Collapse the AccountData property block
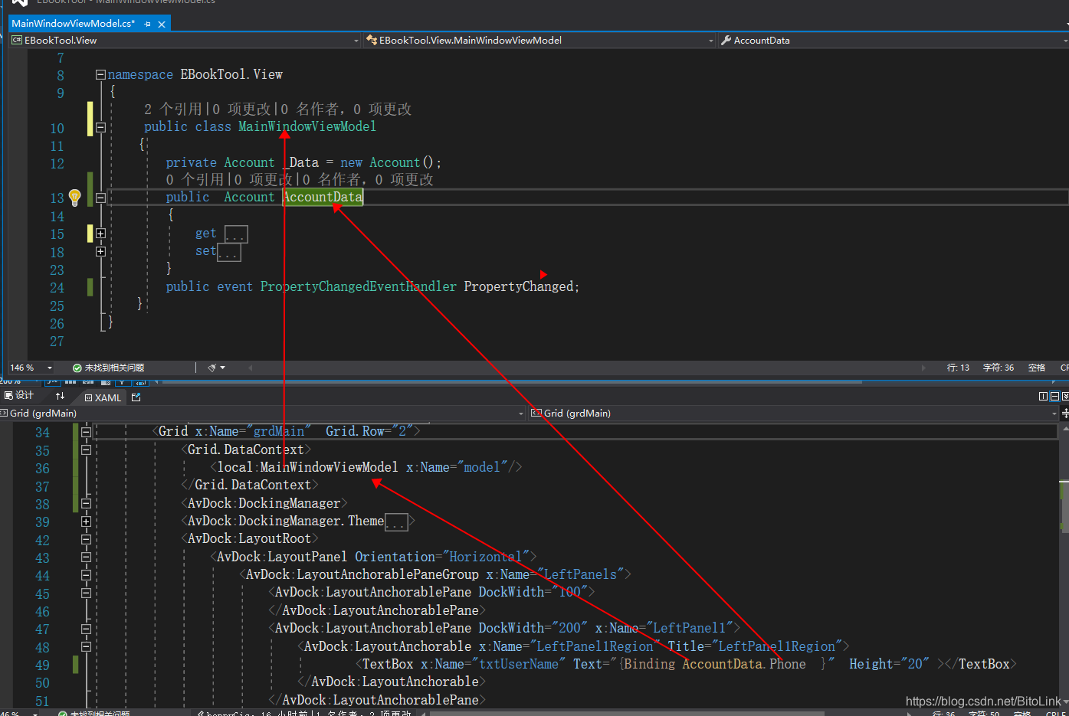The width and height of the screenshot is (1069, 716). pyautogui.click(x=100, y=198)
